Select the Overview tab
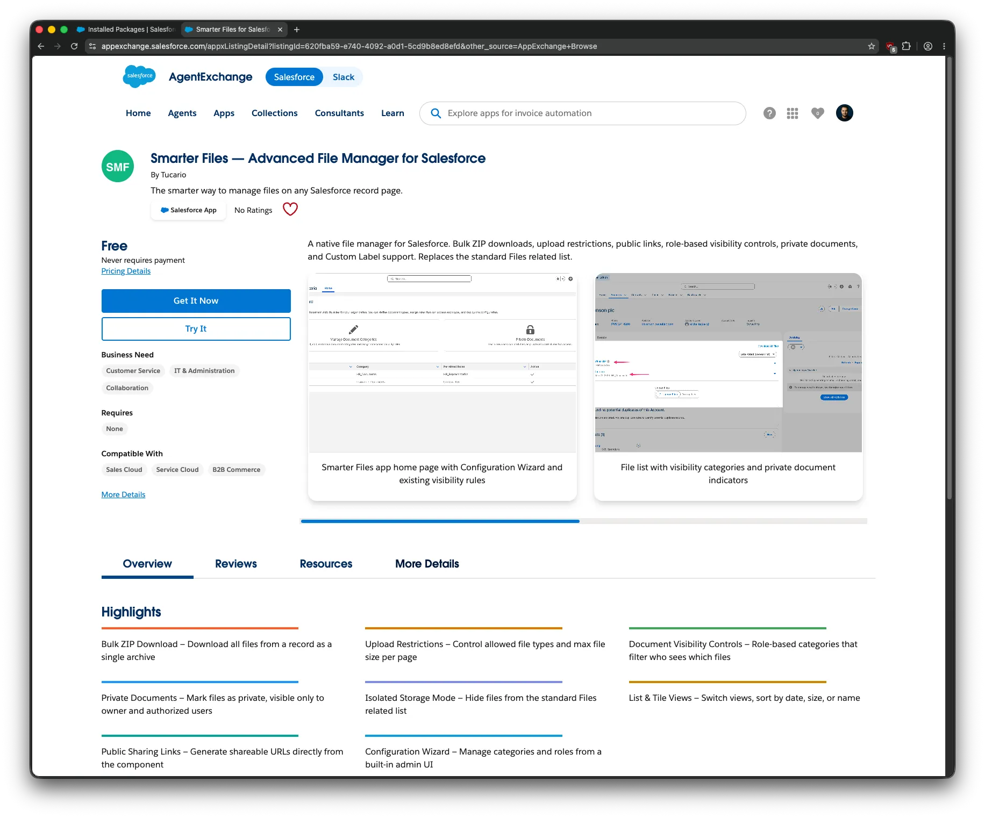This screenshot has height=818, width=985. pos(147,564)
